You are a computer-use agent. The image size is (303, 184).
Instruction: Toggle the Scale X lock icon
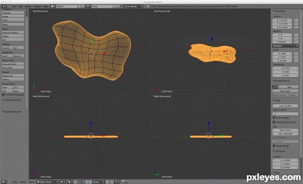pos(296,53)
